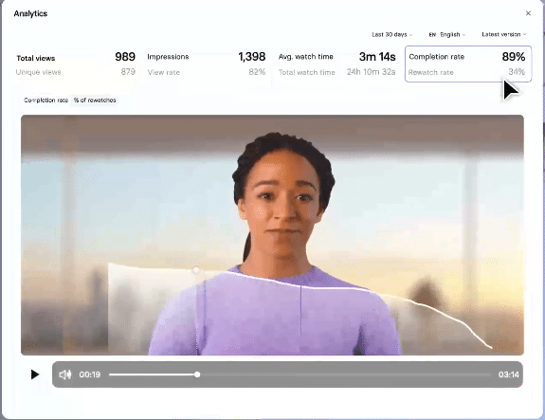The image size is (545, 420).
Task: Select the Total views stat card
Action: (76, 64)
